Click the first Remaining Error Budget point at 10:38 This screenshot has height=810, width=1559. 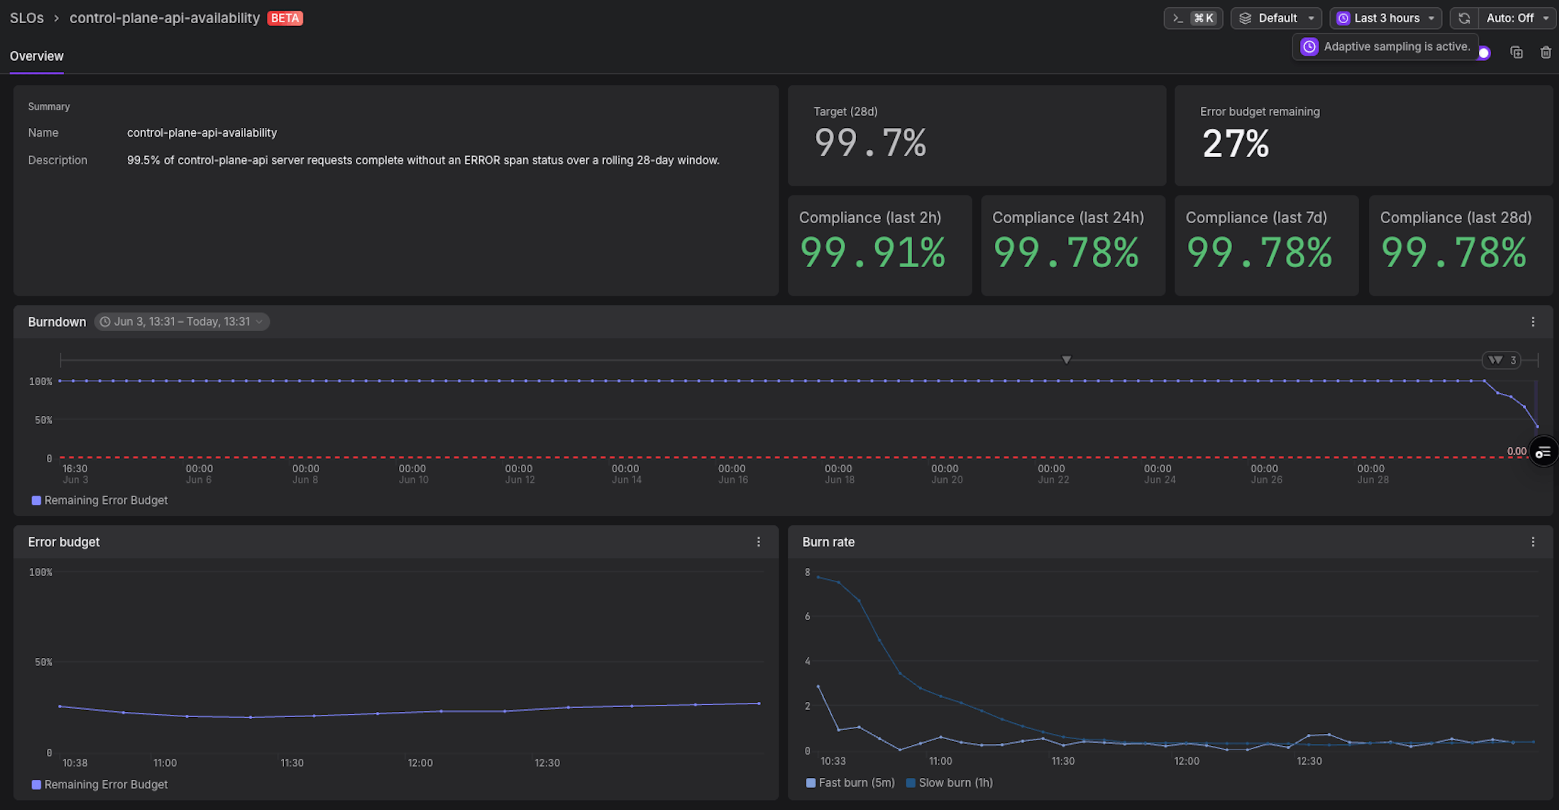pyautogui.click(x=60, y=707)
